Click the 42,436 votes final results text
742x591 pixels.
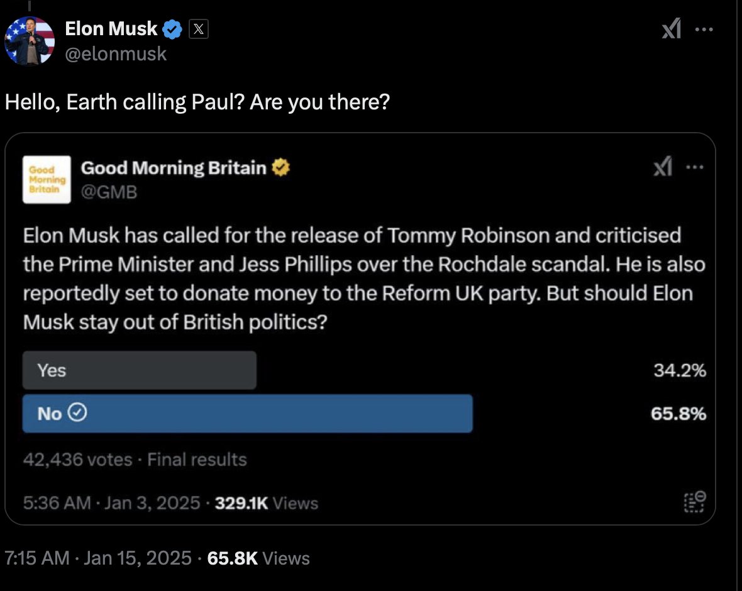pos(135,460)
